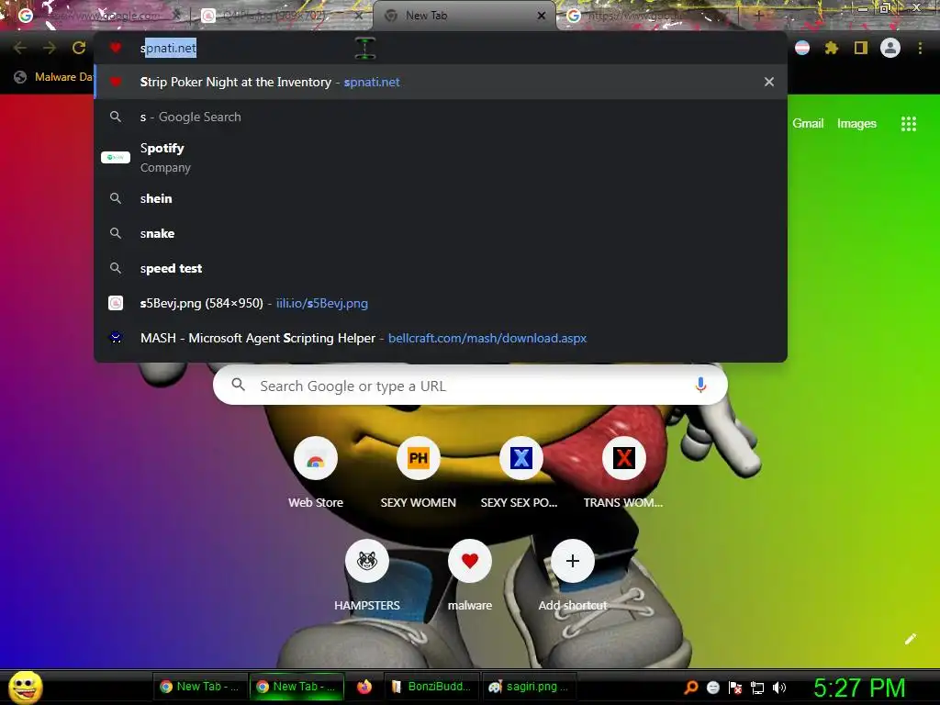
Task: Click the 'Search Google or type a URL' box
Action: click(471, 386)
